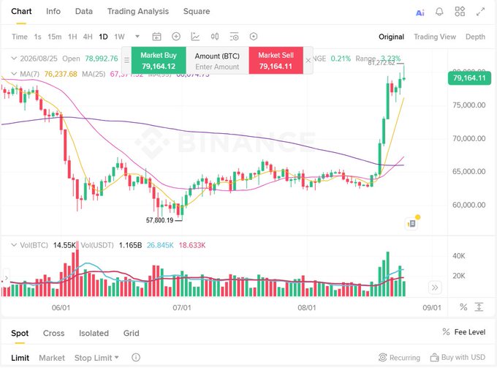Select the Cross margin tab
497x368 pixels.
pyautogui.click(x=53, y=333)
